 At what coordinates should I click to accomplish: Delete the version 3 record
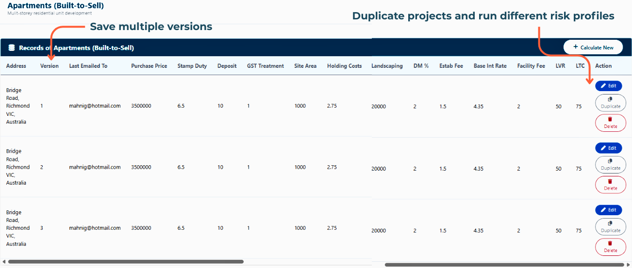click(x=610, y=247)
